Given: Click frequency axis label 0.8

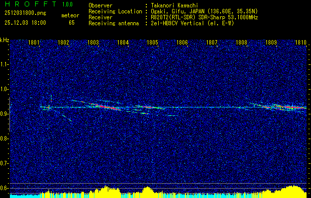Looking at the screenshot, I should pyautogui.click(x=4, y=139).
